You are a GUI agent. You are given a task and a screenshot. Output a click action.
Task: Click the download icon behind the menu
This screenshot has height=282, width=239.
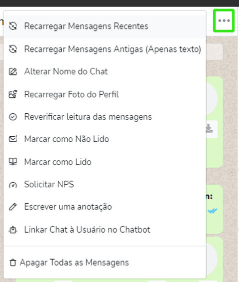(x=209, y=129)
